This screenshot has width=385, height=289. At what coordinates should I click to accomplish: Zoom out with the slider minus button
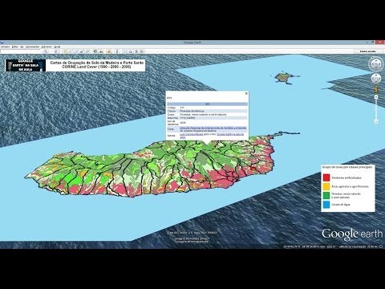pos(376,122)
